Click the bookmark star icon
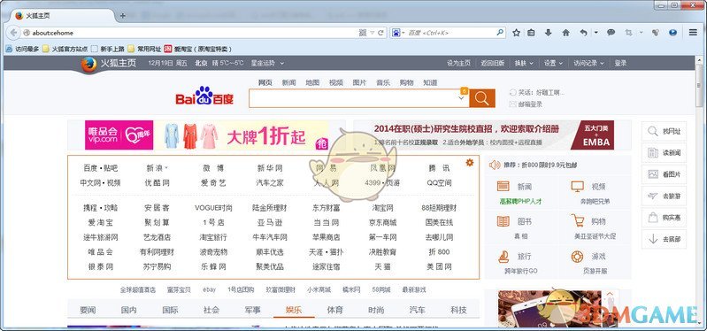707x331 pixels. point(516,33)
